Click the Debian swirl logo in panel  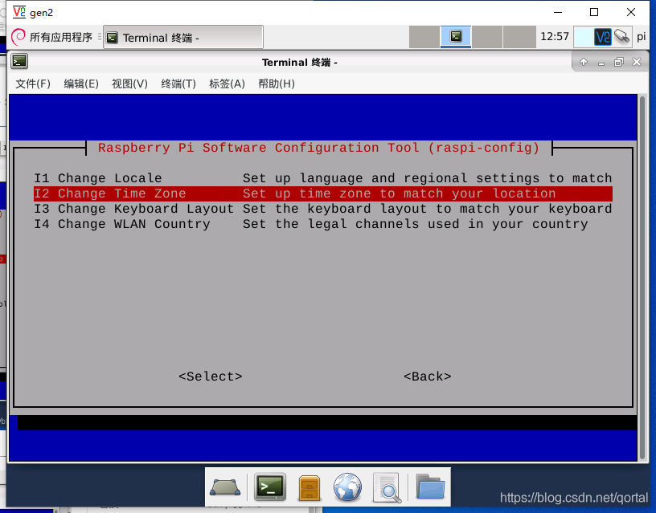click(18, 37)
